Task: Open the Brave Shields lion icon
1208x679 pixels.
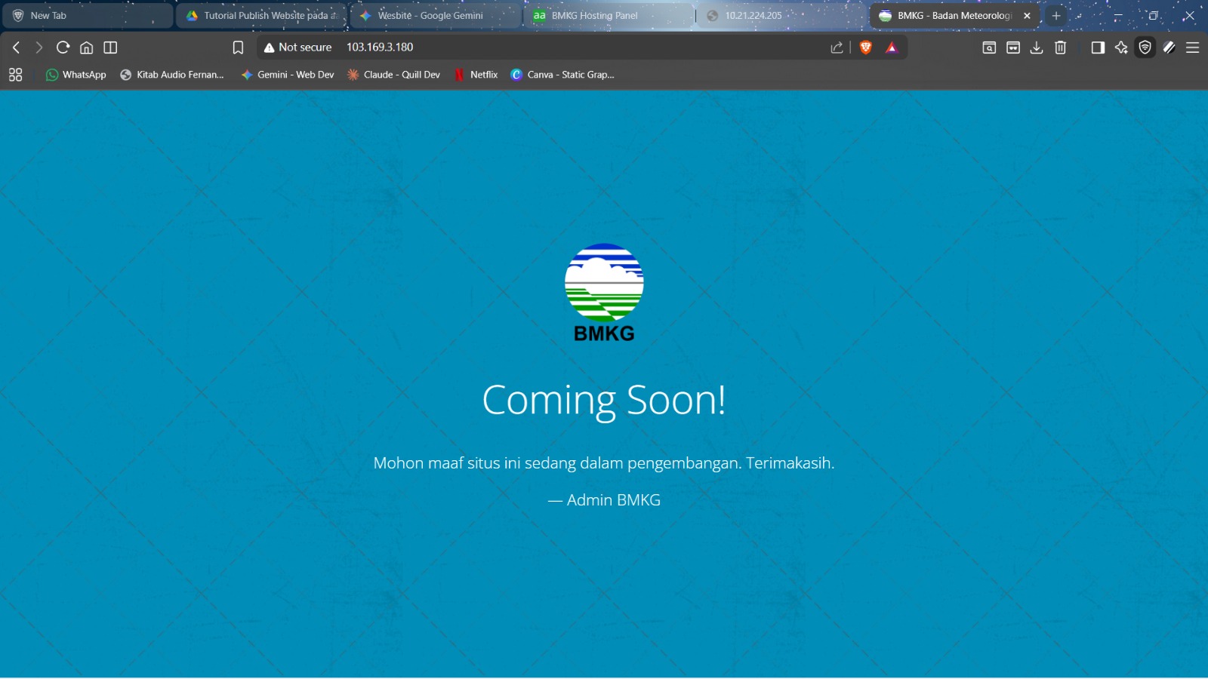Action: pos(866,48)
